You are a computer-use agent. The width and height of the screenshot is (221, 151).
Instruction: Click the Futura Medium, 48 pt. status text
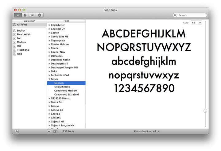pyautogui.click(x=147, y=131)
